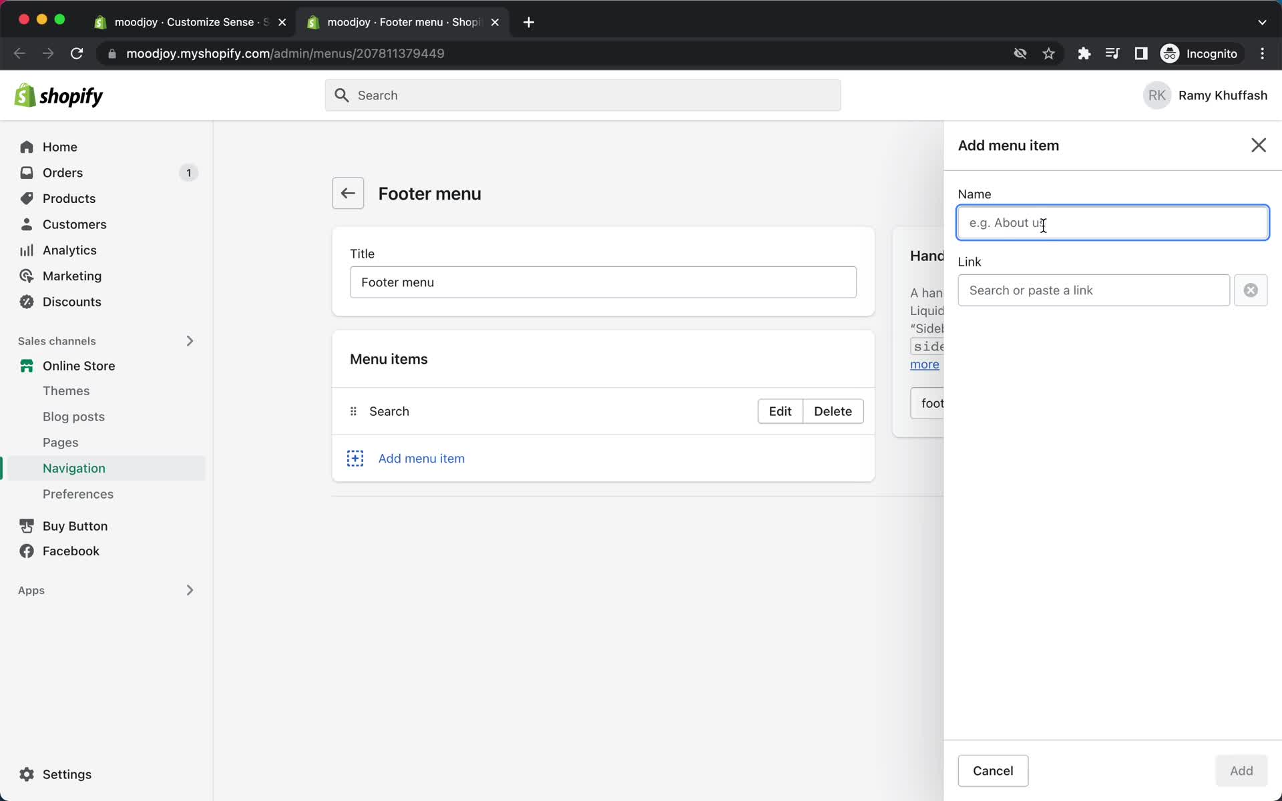Click the Add button to save menu item
This screenshot has width=1282, height=801.
(1241, 770)
